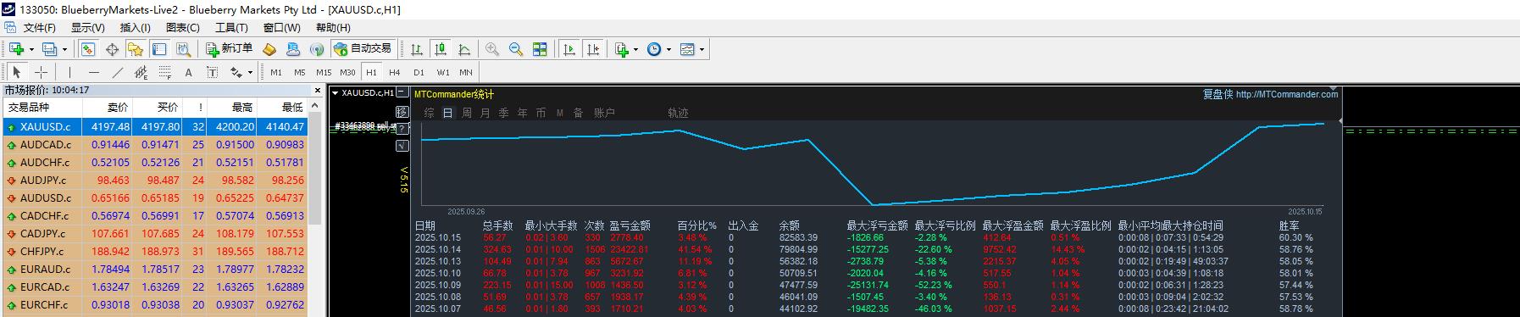1520x317 pixels.
Task: Select the crosshair tool
Action: coord(41,72)
